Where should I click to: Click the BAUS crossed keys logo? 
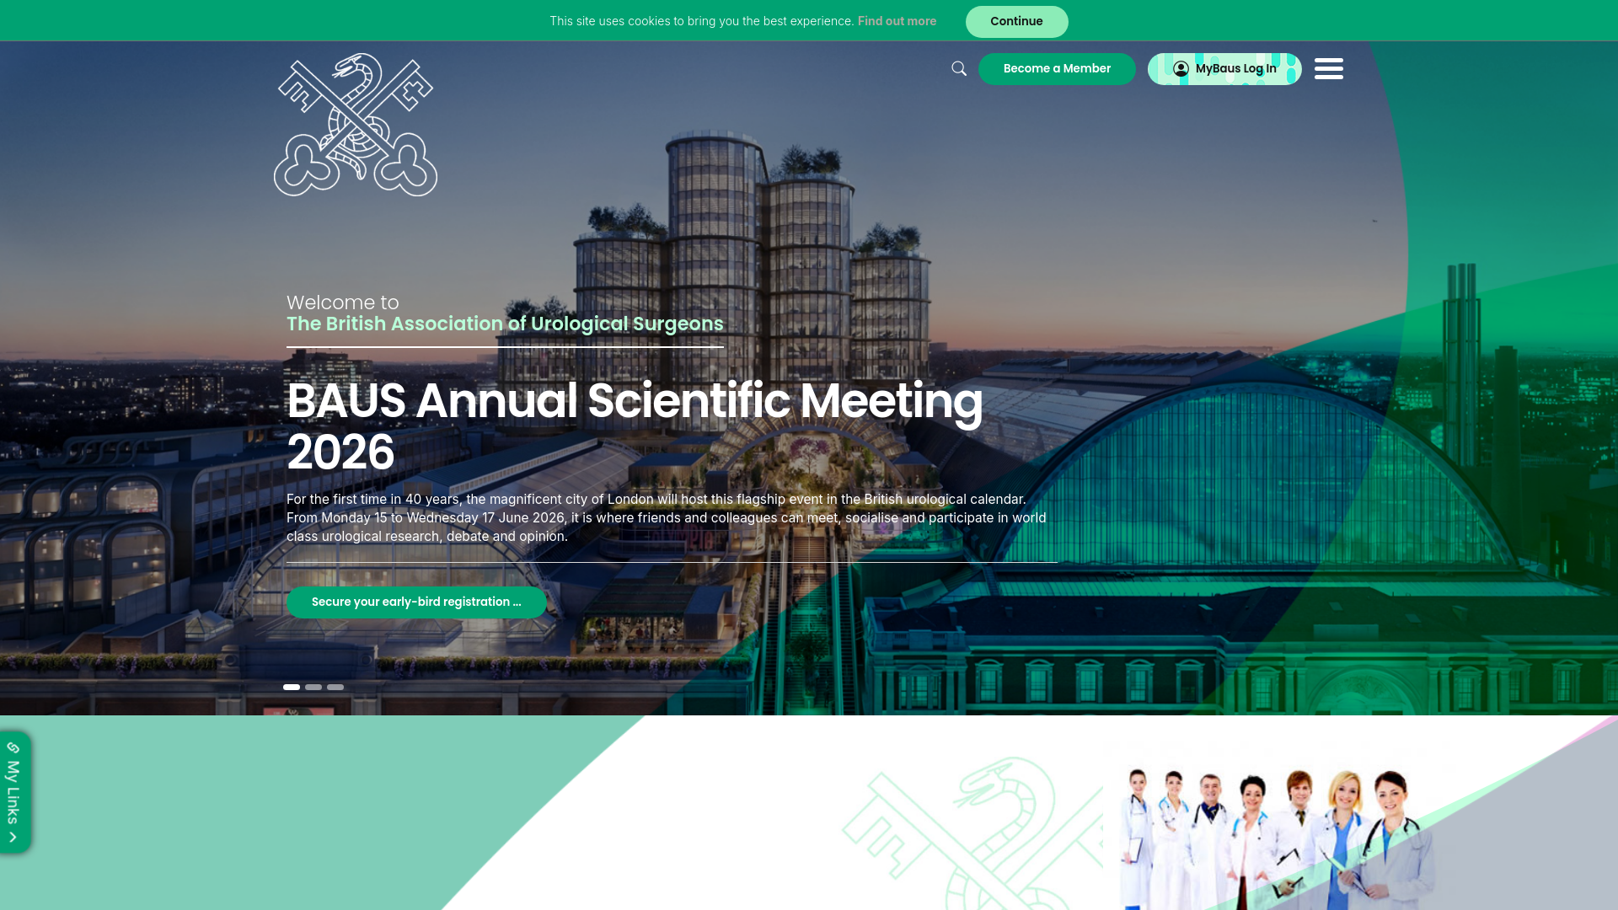(x=356, y=125)
